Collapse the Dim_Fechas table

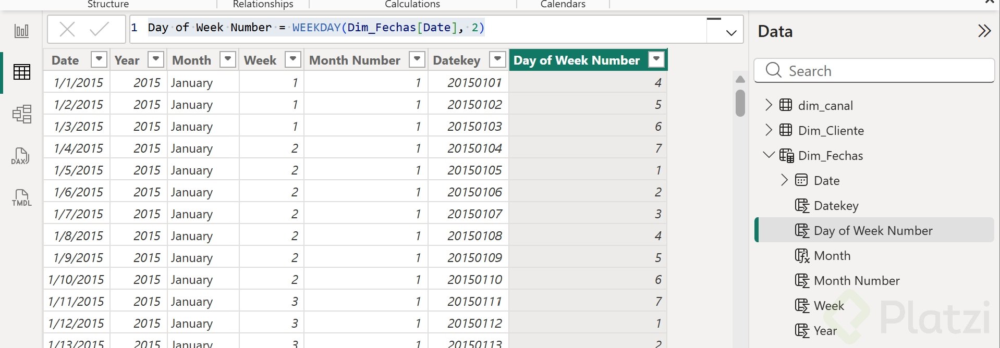point(769,155)
